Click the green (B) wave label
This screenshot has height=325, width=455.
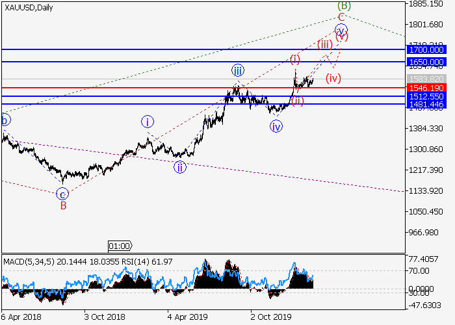pos(344,5)
